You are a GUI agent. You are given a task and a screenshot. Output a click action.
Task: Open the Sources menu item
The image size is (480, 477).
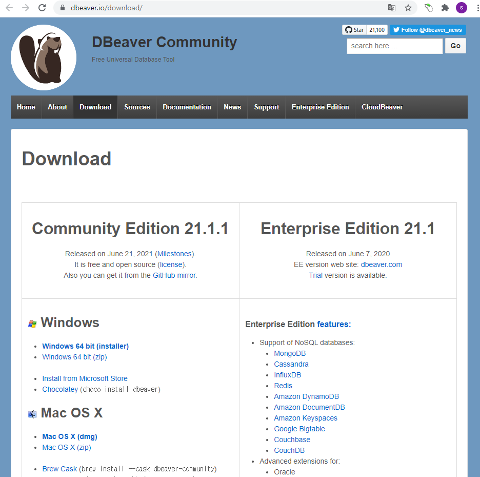click(137, 107)
